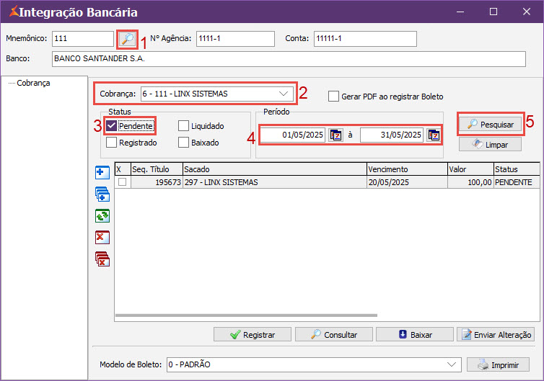544x381 pixels.
Task: Uncheck the Pendente status checkbox
Action: [111, 126]
